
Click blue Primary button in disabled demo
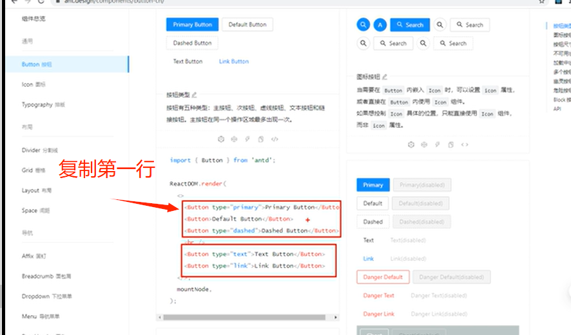coord(373,185)
